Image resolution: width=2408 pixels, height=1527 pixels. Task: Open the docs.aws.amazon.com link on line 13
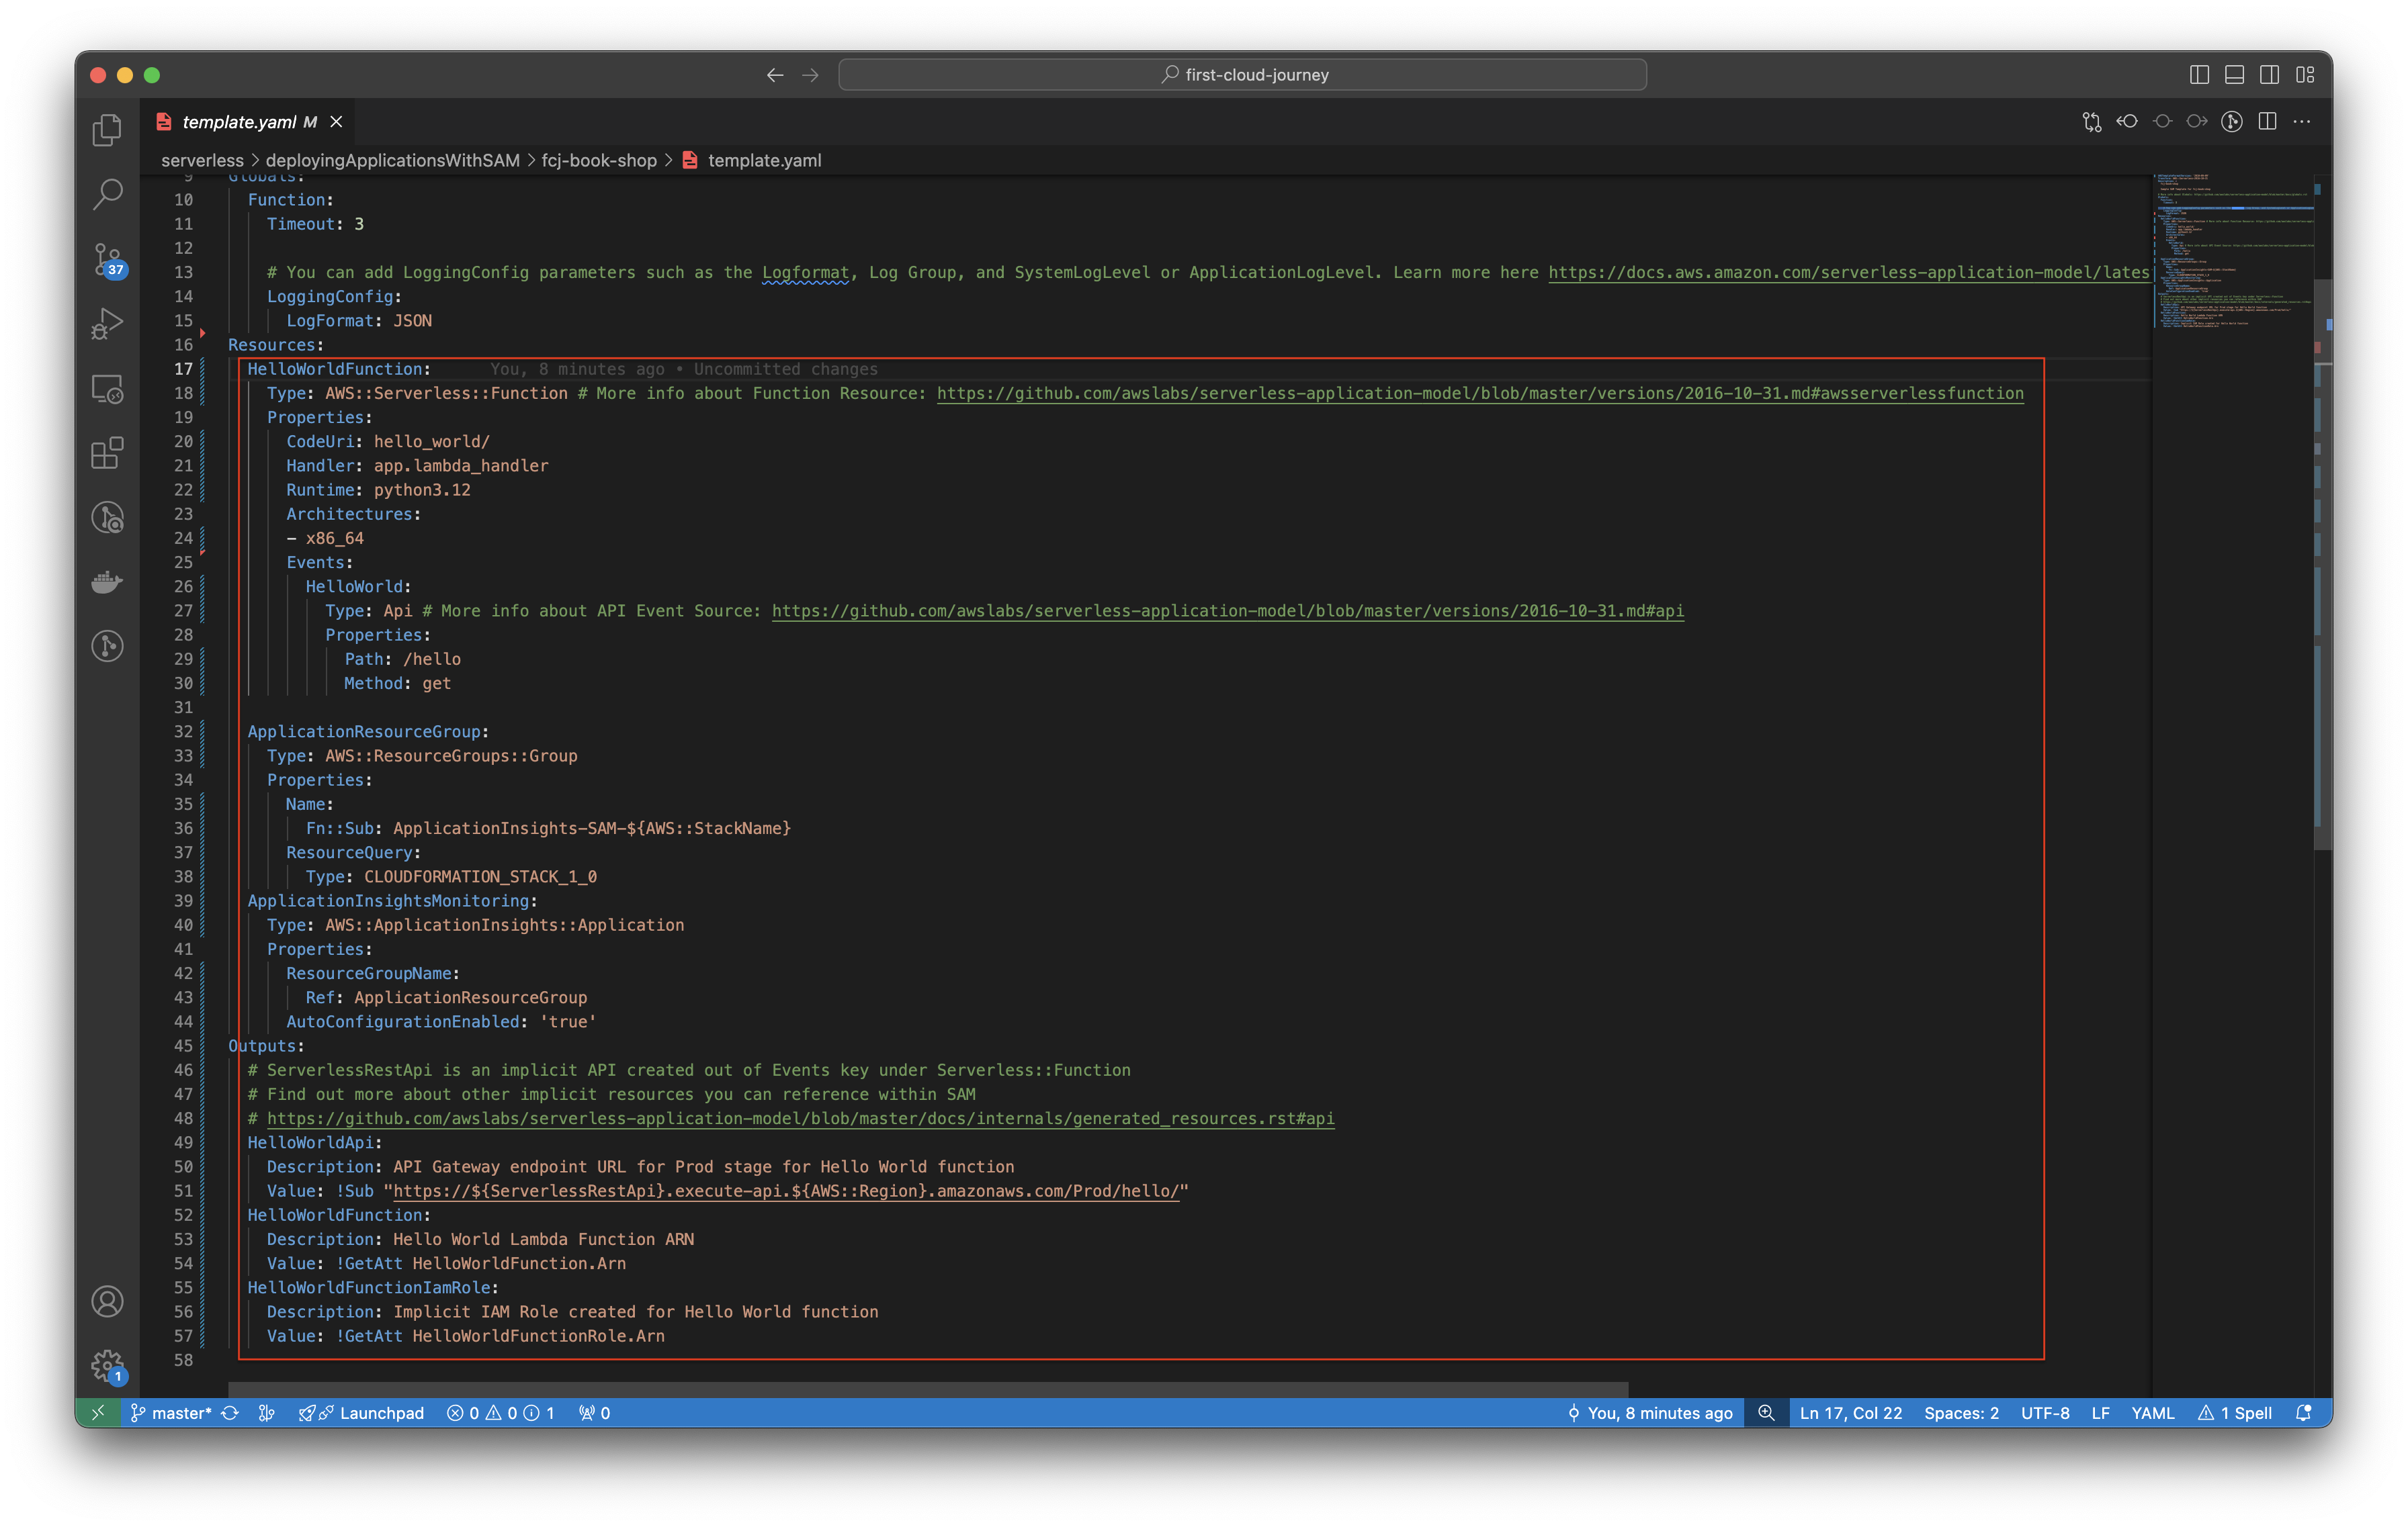(x=1849, y=272)
